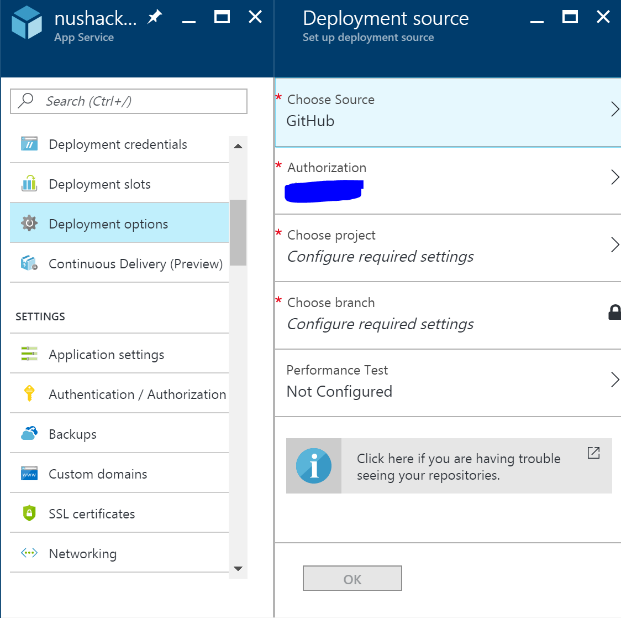The width and height of the screenshot is (621, 618).
Task: Close the nushack App Service blade
Action: tap(255, 17)
